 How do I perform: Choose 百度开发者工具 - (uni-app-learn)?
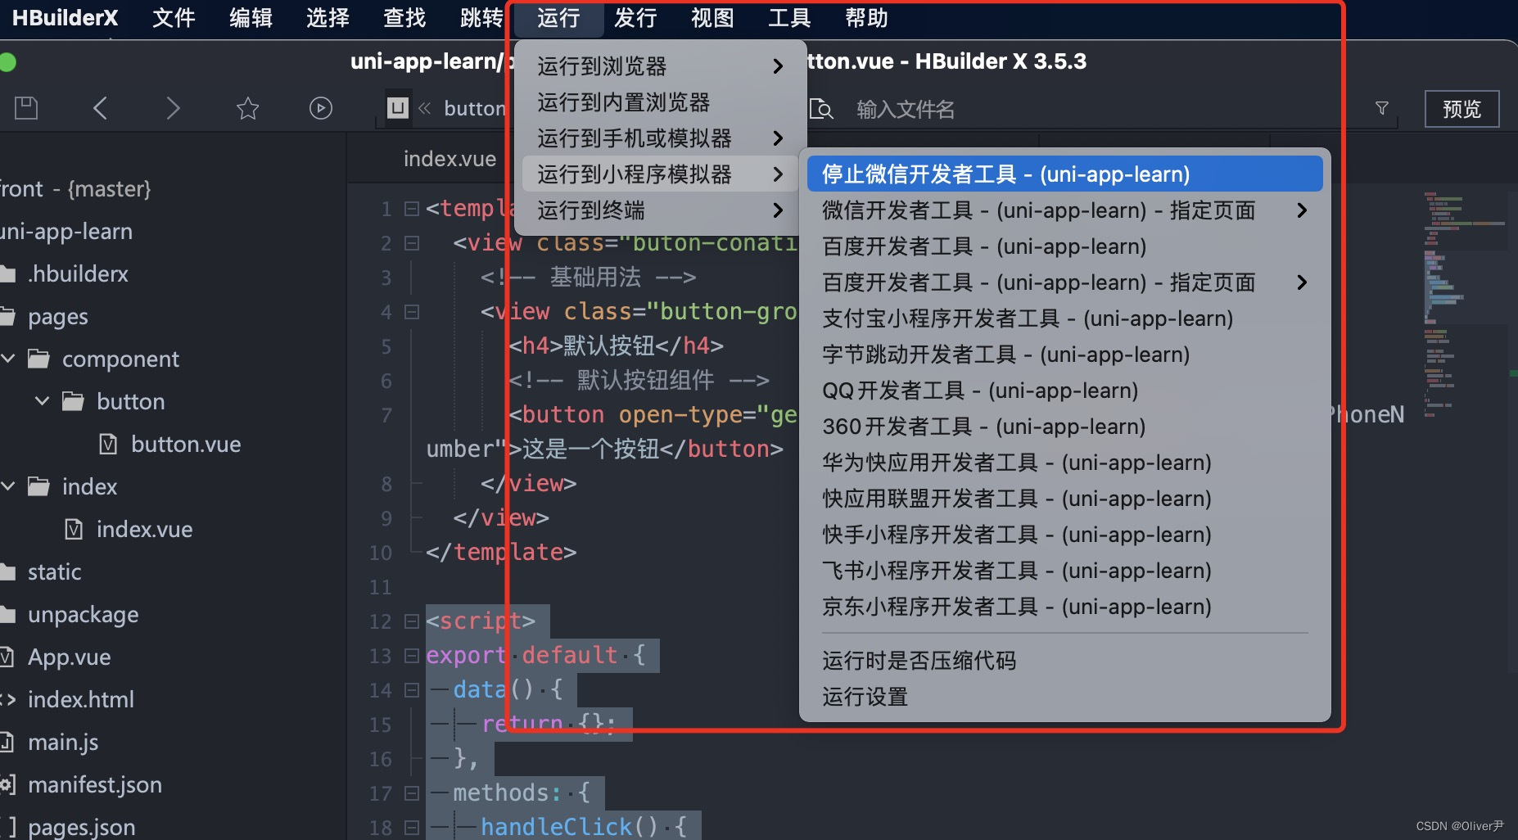click(x=1064, y=246)
